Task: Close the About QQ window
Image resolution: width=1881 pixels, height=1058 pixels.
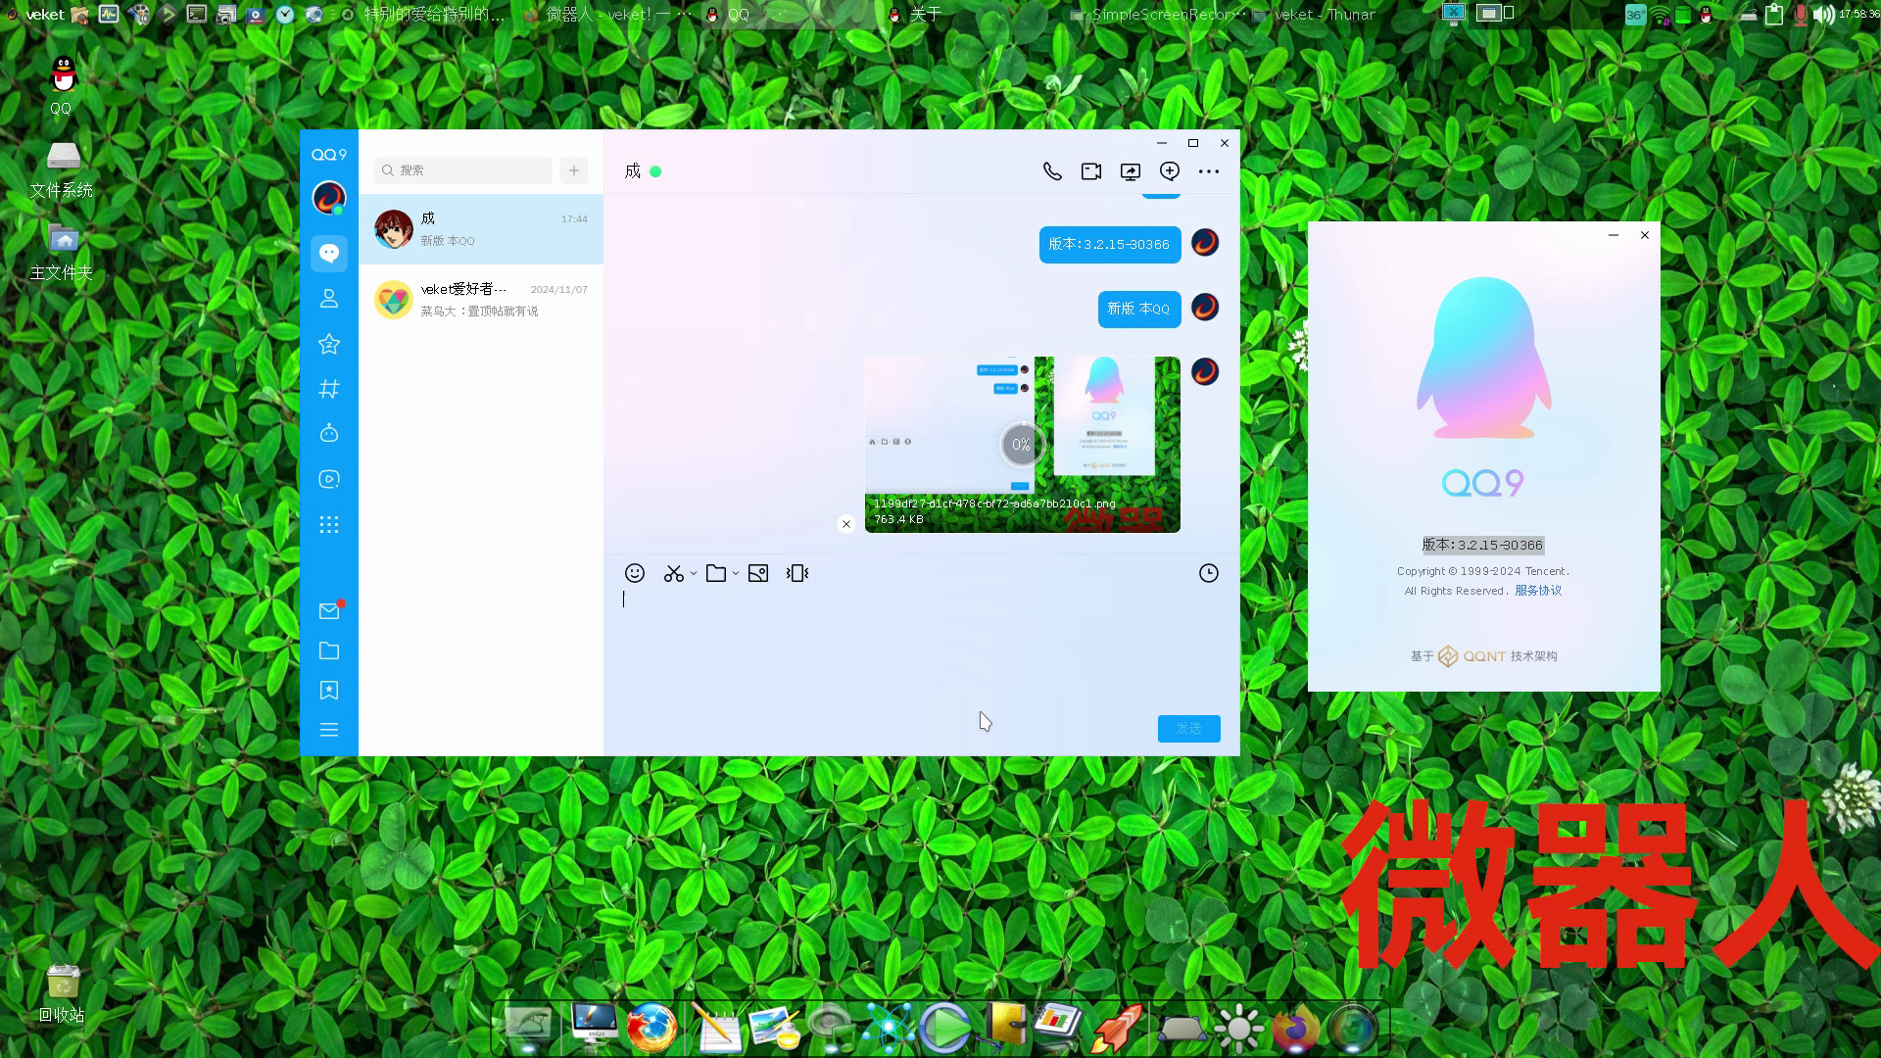Action: (x=1645, y=235)
